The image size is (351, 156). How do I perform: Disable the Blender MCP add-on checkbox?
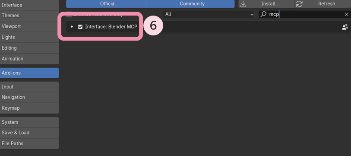[x=80, y=27]
